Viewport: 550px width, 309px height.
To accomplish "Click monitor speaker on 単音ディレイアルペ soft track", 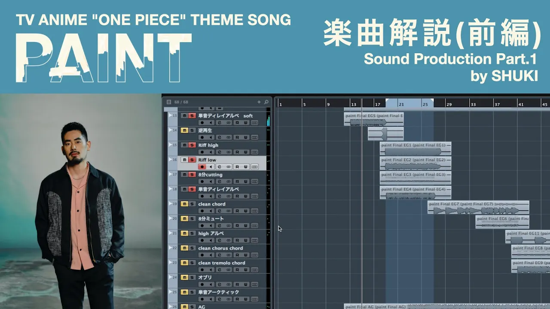I will [211, 123].
